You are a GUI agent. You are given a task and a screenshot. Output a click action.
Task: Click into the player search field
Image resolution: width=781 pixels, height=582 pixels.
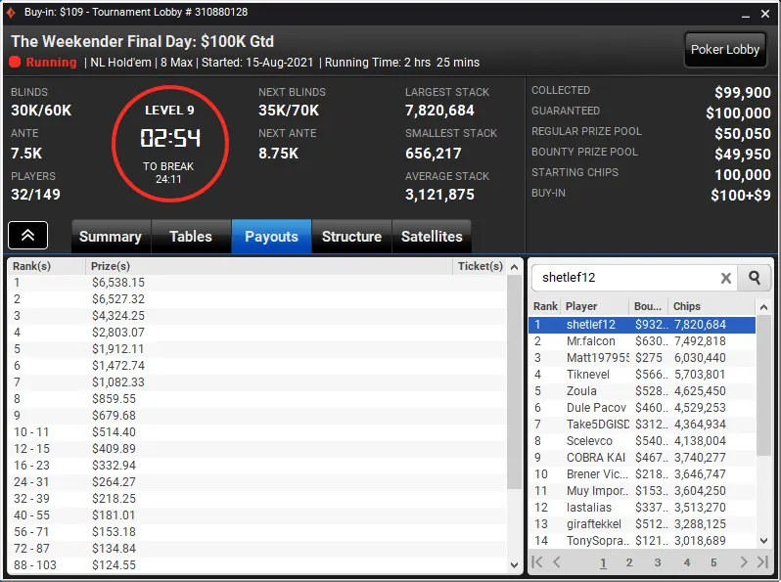coord(629,278)
